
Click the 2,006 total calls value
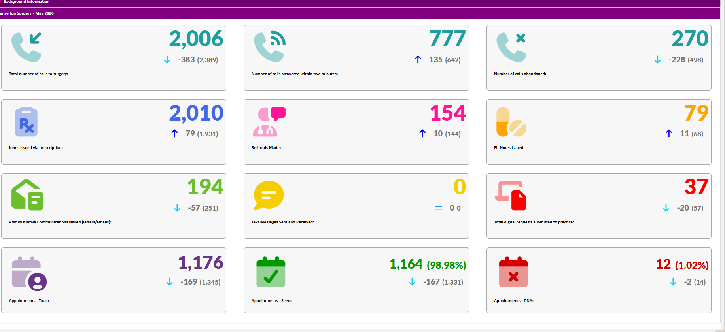click(x=196, y=39)
